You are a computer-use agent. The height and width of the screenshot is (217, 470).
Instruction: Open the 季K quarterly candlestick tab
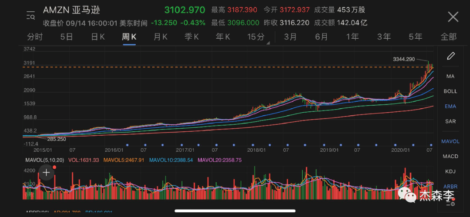(192, 37)
